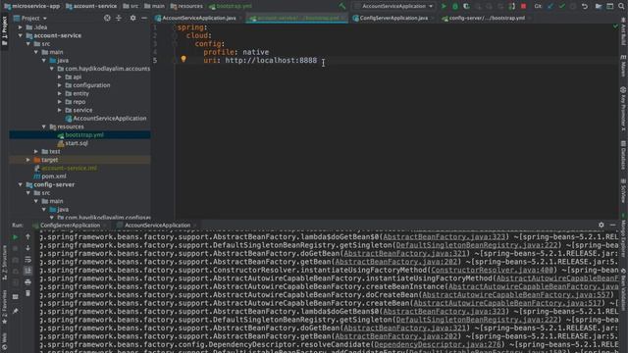The width and height of the screenshot is (628, 353).
Task: Jump up the stack trace in console
Action: 27,237
